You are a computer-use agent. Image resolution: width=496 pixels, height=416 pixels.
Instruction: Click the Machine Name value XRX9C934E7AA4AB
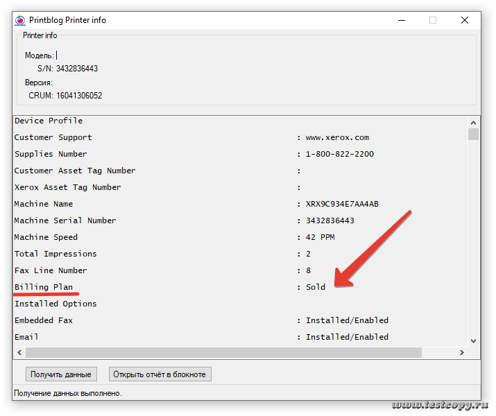(x=342, y=204)
